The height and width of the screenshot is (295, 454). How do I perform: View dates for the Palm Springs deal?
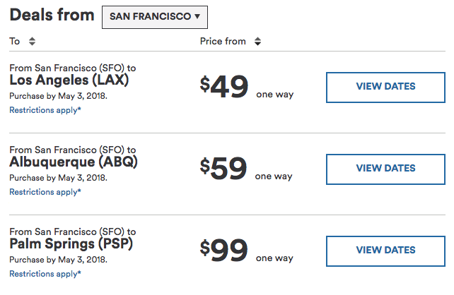(385, 251)
